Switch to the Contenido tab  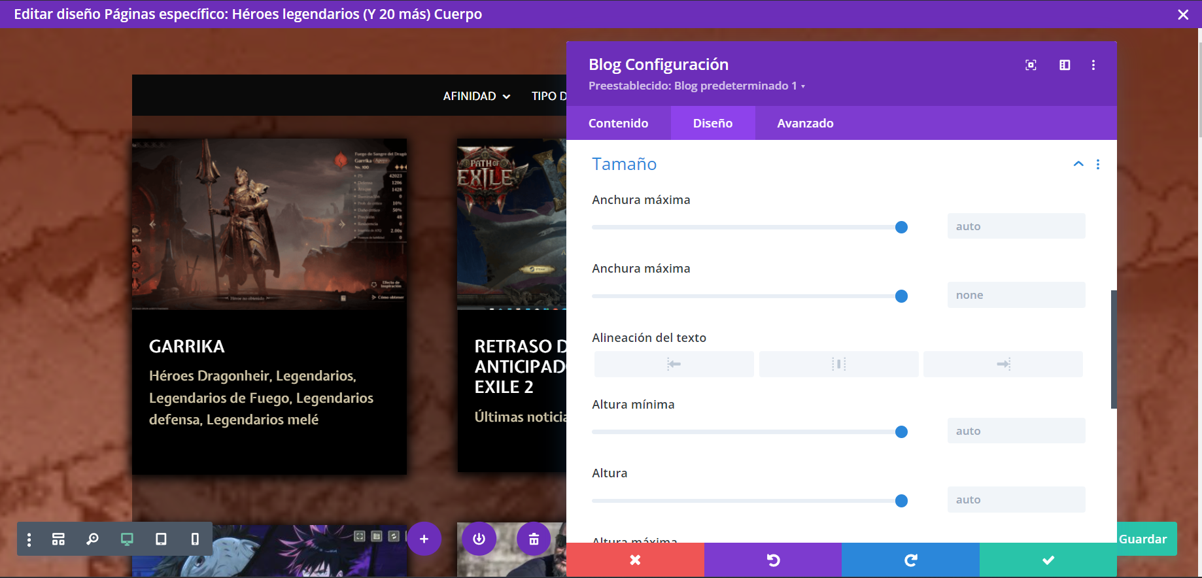point(618,123)
